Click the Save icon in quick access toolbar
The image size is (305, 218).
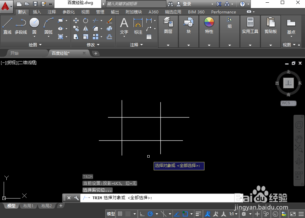(35, 4)
